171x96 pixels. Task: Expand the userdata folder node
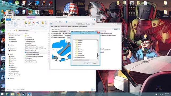[75, 54]
